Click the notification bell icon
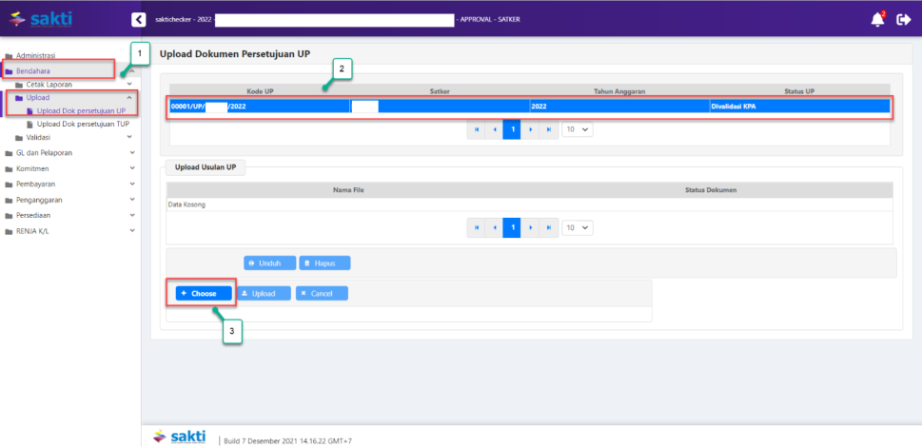The height and width of the screenshot is (448, 922). 877,19
